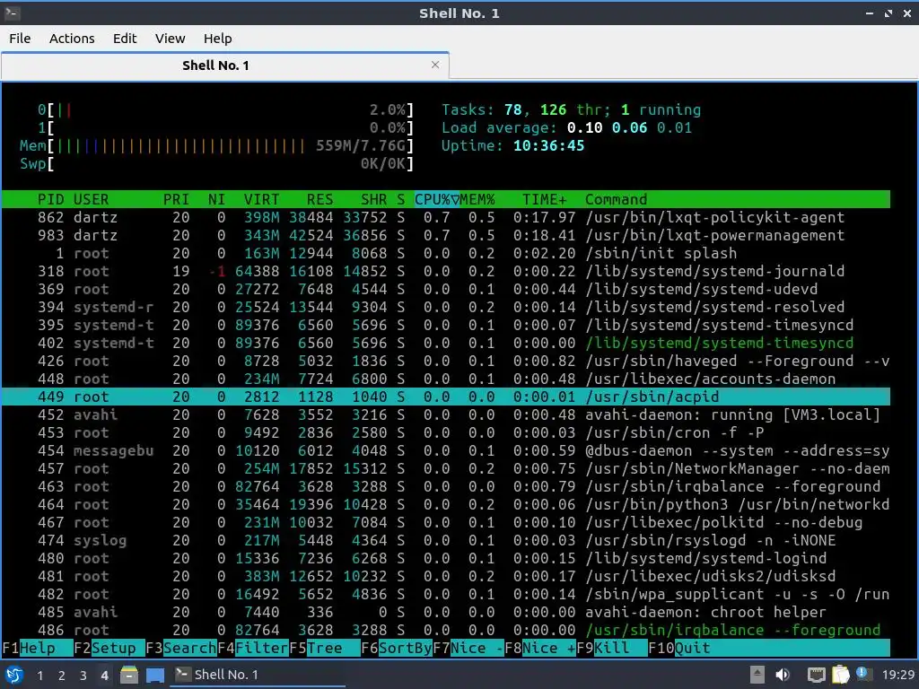Select the NetworkManager process row
The image size is (919, 689).
(445, 468)
